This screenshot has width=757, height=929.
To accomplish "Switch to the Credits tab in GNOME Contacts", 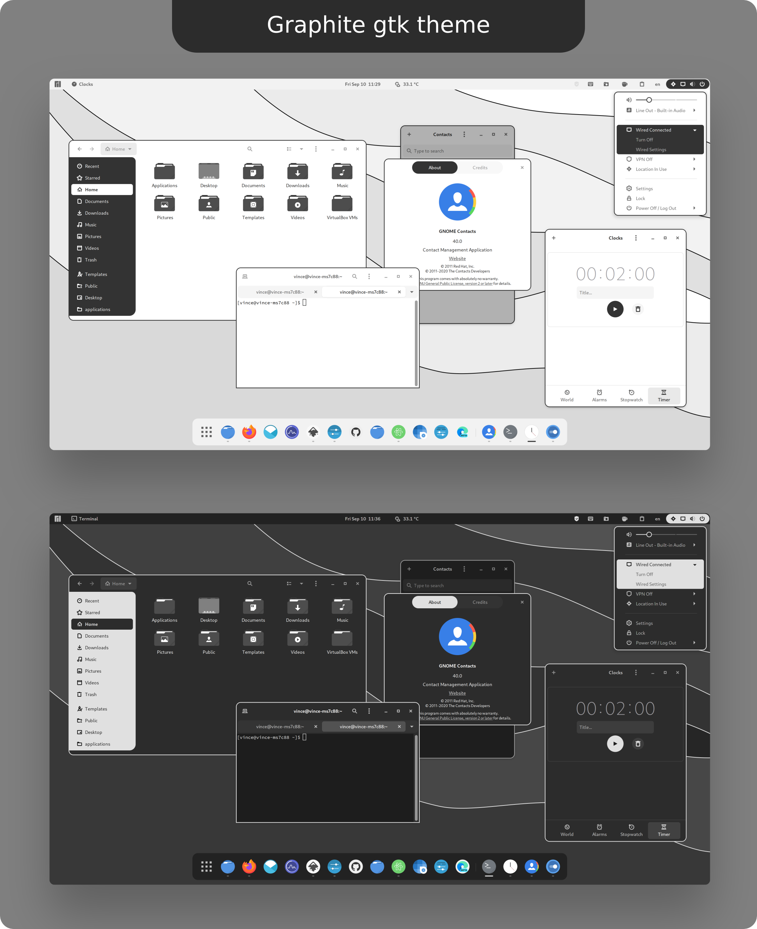I will (480, 168).
